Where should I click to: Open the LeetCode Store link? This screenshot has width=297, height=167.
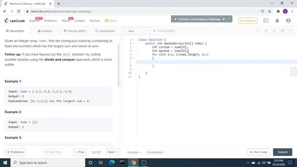111,20
